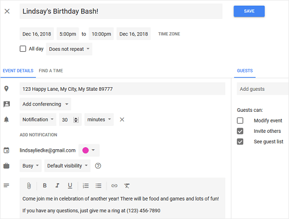Click ADD NOTIFICATION
This screenshot has height=219, width=289.
[x=39, y=135]
